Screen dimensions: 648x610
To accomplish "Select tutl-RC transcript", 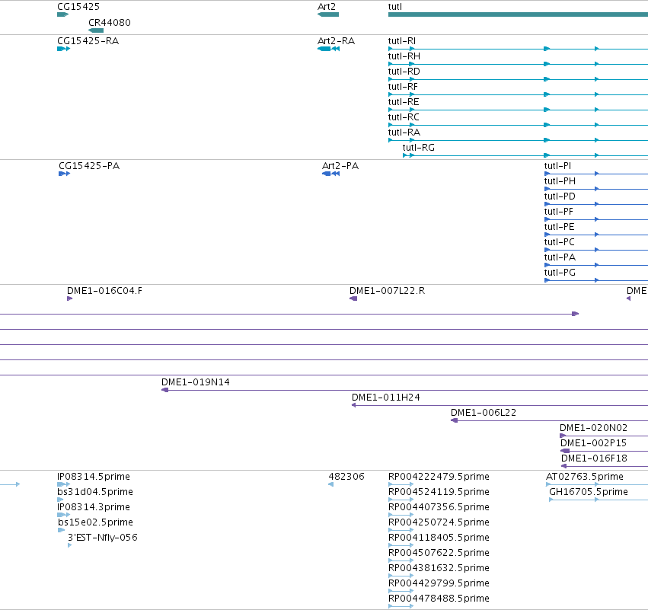I will pyautogui.click(x=404, y=117).
